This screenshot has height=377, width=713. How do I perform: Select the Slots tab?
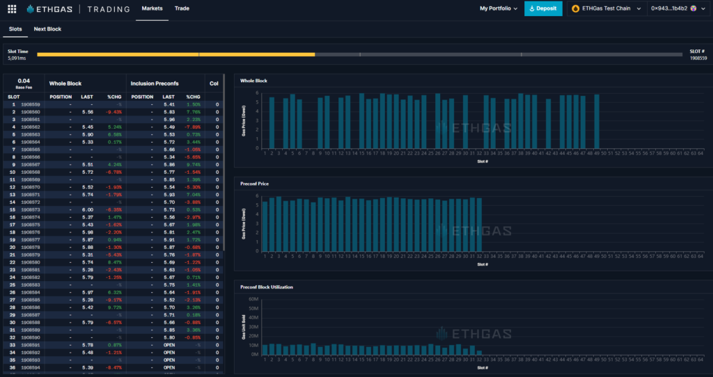click(15, 29)
